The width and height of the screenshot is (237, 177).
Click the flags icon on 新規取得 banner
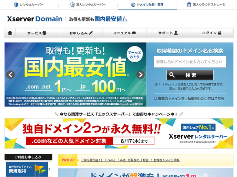[40, 170]
